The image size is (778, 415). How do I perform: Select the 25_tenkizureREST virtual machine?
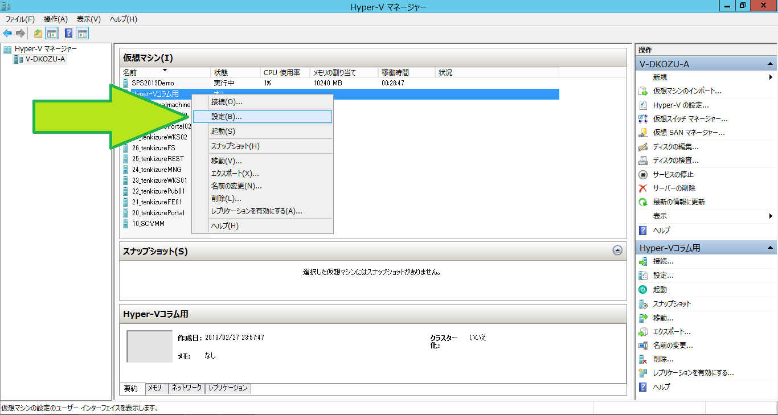click(x=158, y=159)
